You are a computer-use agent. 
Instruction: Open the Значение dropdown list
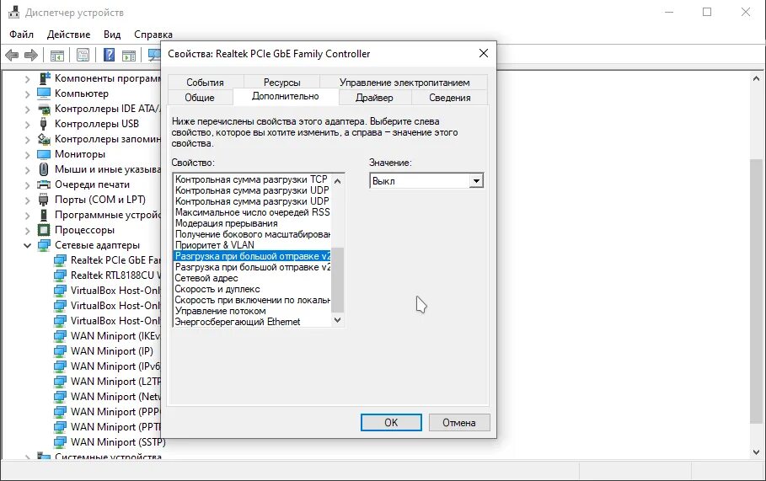[476, 181]
